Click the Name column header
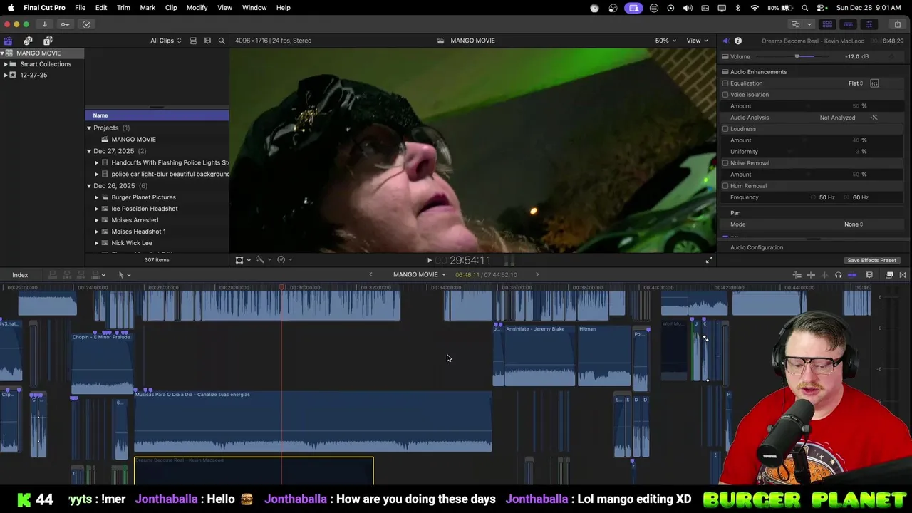The height and width of the screenshot is (513, 912). [157, 115]
